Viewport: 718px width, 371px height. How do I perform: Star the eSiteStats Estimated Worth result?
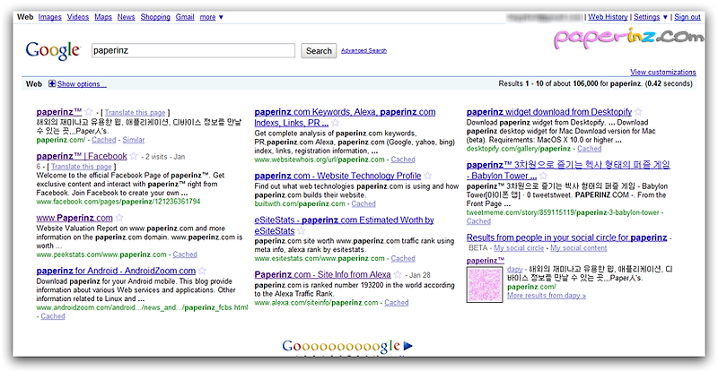301,230
